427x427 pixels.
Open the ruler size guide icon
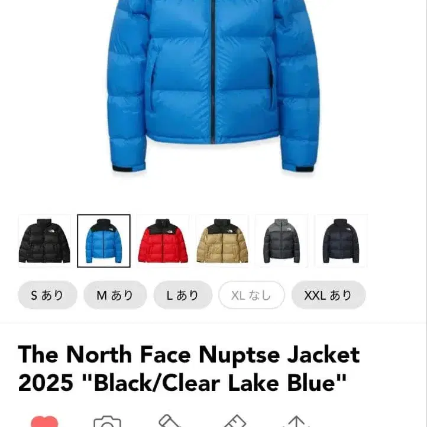pos(234,420)
